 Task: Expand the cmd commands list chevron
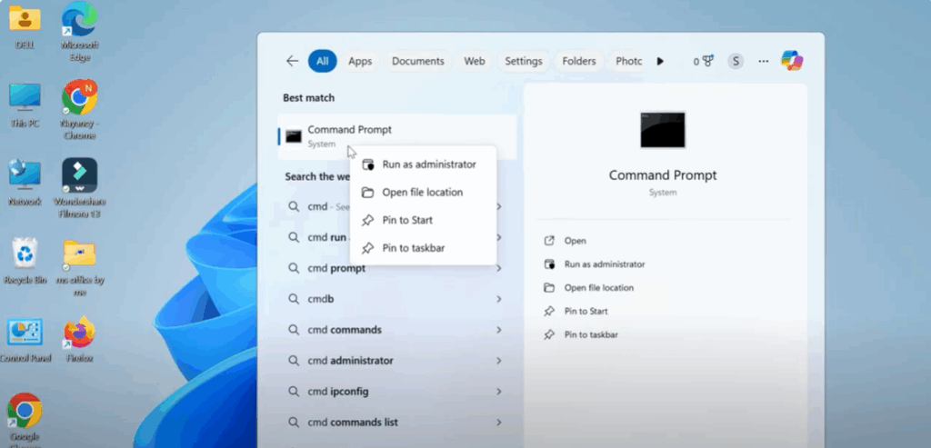tap(499, 423)
